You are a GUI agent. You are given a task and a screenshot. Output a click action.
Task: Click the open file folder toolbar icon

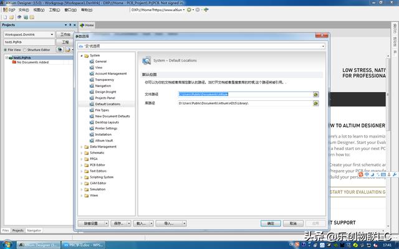tap(11, 17)
